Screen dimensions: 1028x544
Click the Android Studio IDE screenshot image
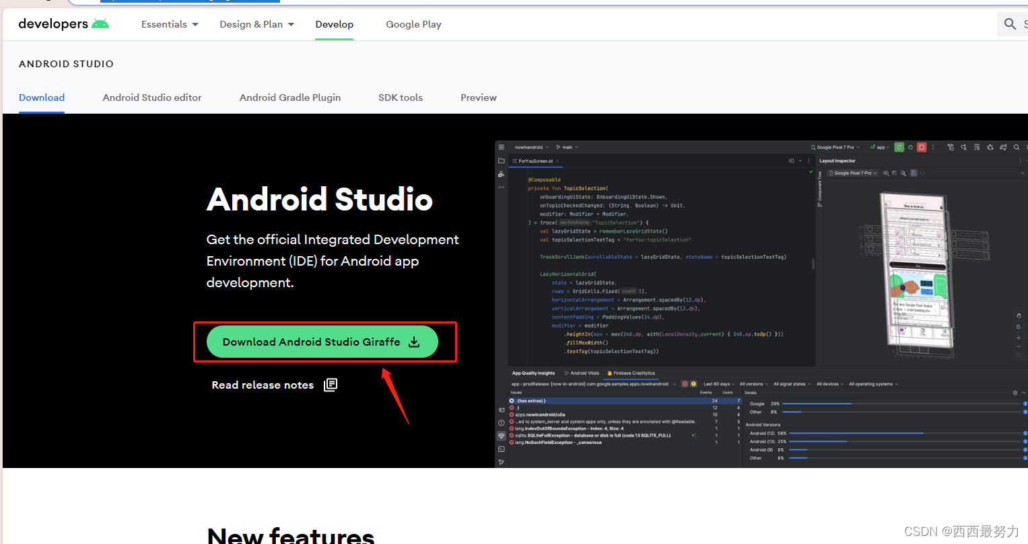tap(761, 304)
